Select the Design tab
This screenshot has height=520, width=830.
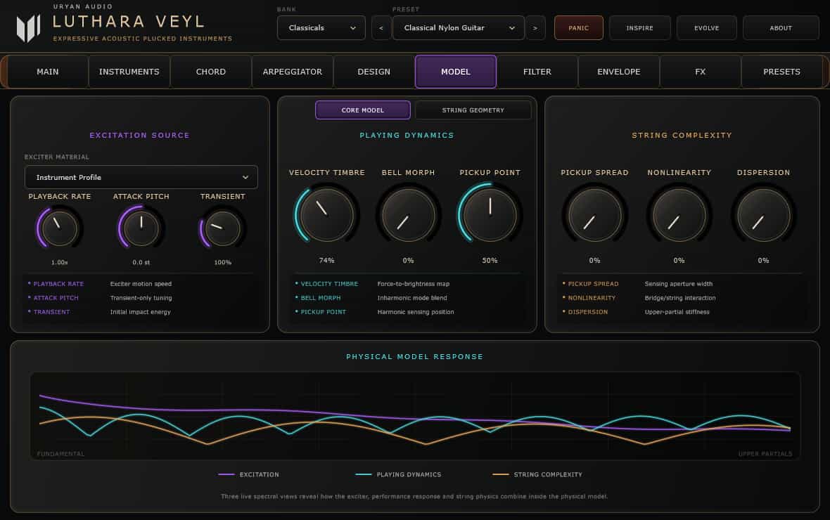(x=373, y=72)
